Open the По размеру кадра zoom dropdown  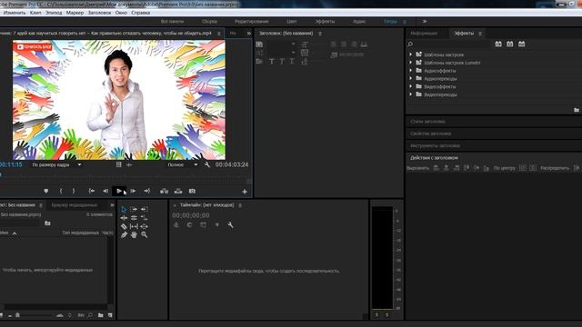56,164
